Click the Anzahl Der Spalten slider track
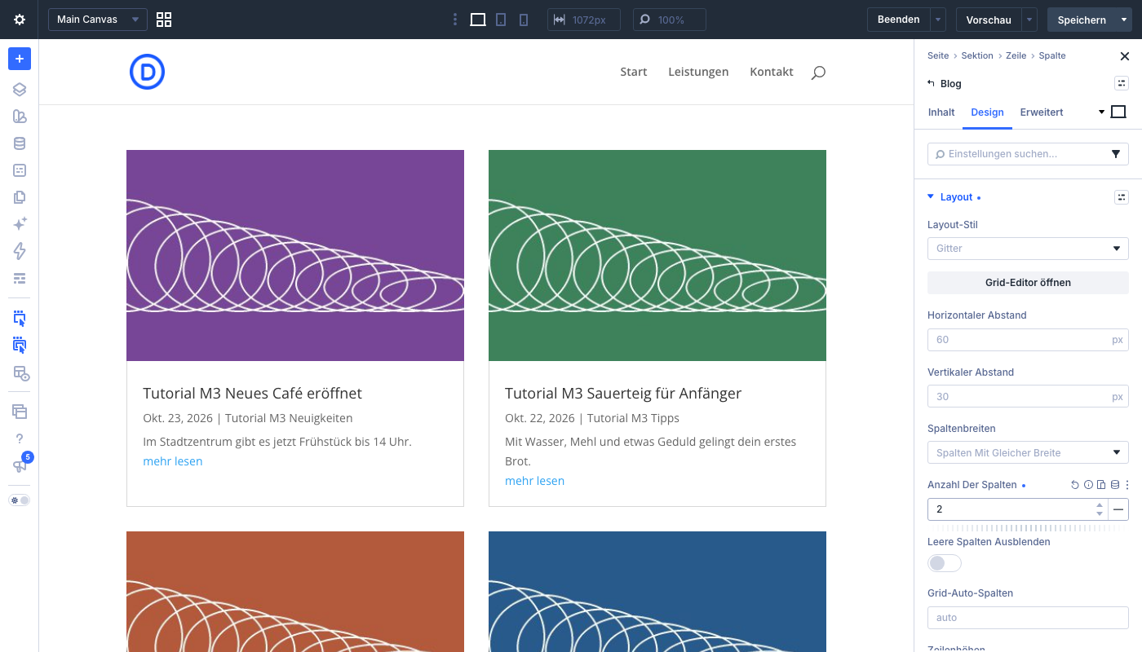The width and height of the screenshot is (1142, 652). point(1028,528)
